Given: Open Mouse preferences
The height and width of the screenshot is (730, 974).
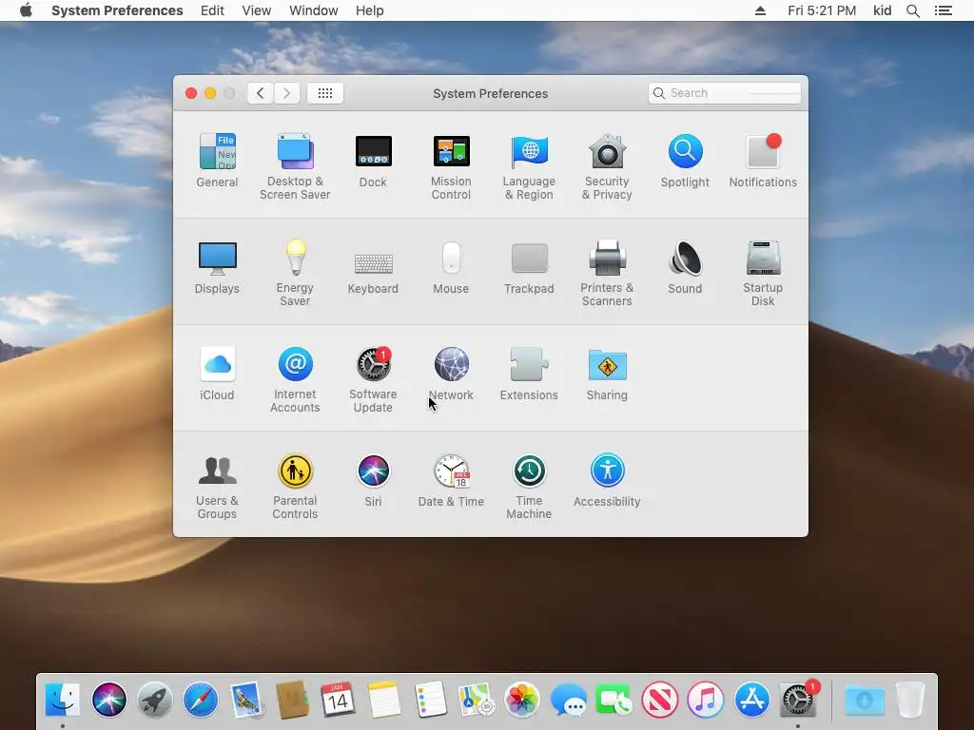Looking at the screenshot, I should [451, 267].
